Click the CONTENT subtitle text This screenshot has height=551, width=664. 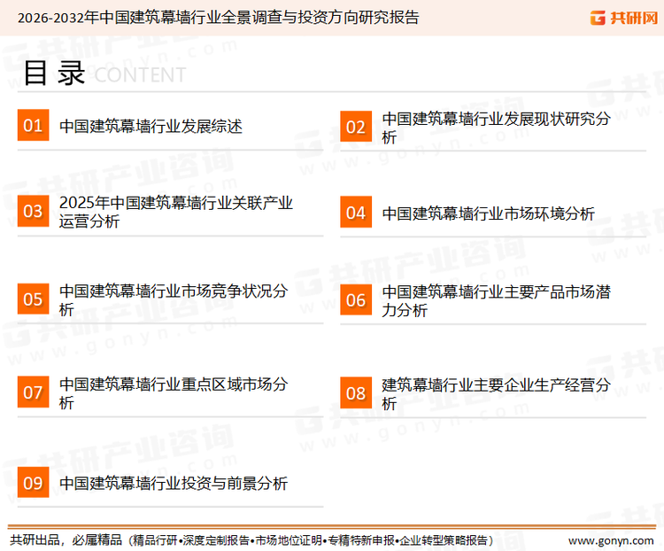[140, 75]
